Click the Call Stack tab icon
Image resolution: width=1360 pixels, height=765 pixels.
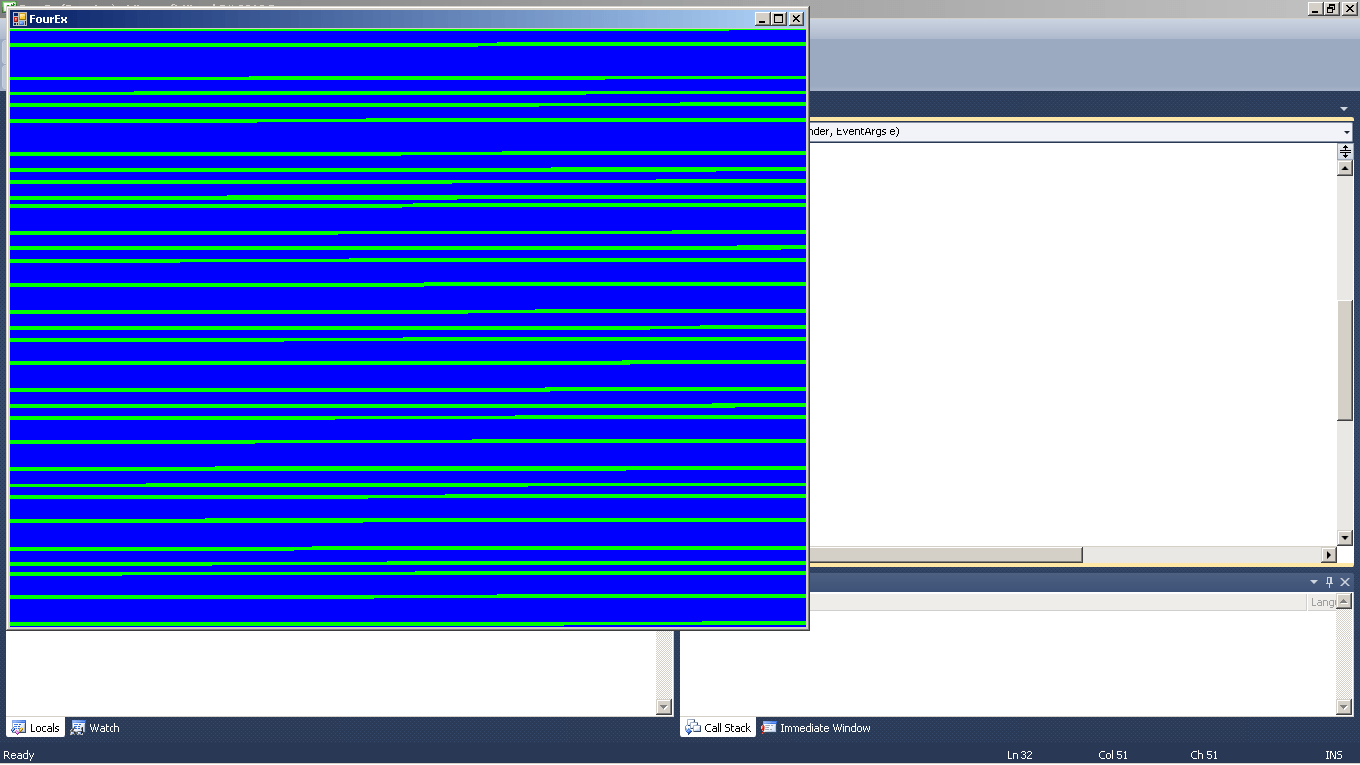pyautogui.click(x=693, y=728)
